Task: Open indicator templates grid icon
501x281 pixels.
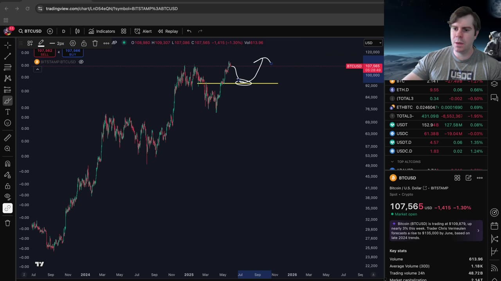Action: (x=124, y=31)
